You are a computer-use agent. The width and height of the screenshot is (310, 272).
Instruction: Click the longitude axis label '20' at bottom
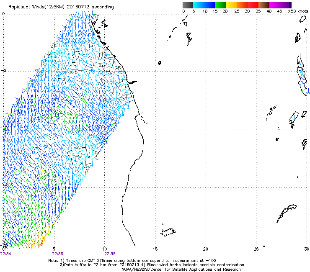(x=206, y=249)
